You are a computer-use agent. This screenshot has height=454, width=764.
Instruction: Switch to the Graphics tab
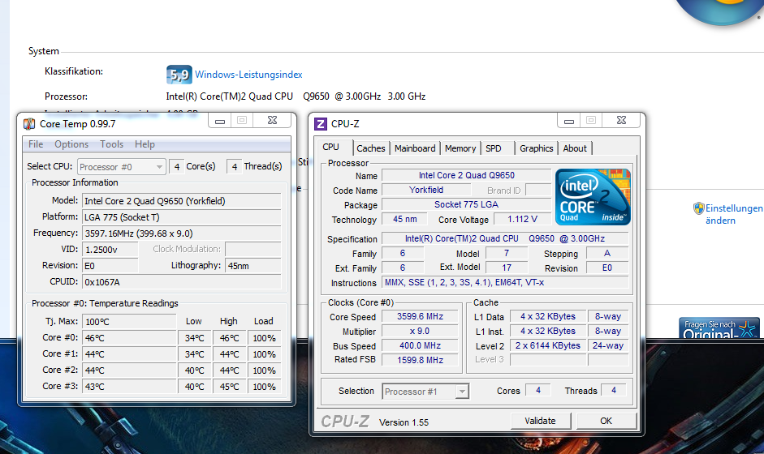tap(537, 148)
